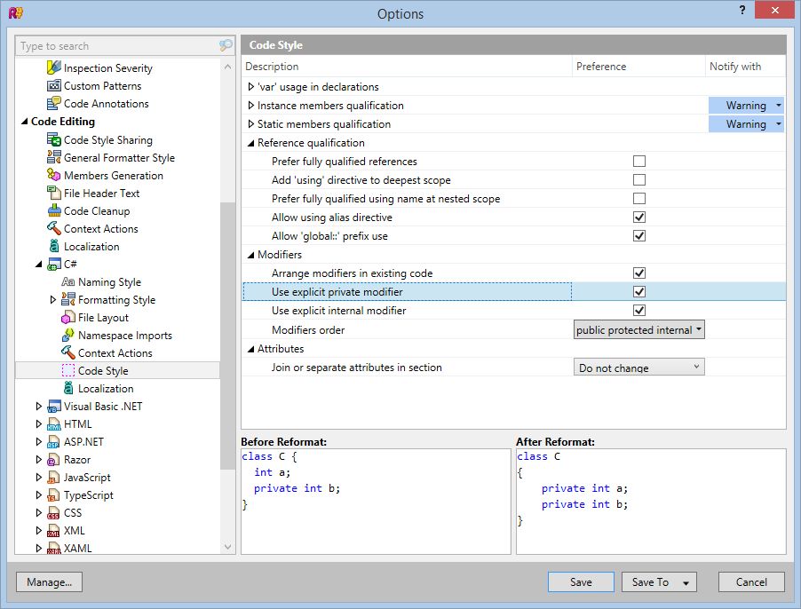Click the File Header Text icon
The image size is (801, 609).
[53, 194]
